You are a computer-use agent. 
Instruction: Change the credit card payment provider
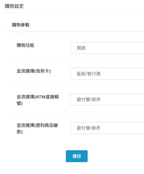pos(107,74)
